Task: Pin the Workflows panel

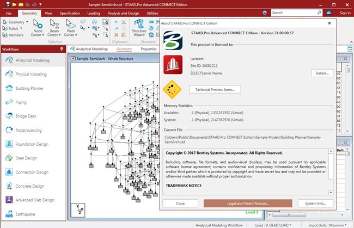Action: [62, 49]
